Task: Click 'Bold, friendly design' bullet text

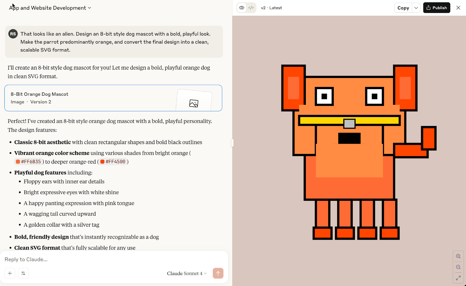Action: pyautogui.click(x=42, y=237)
